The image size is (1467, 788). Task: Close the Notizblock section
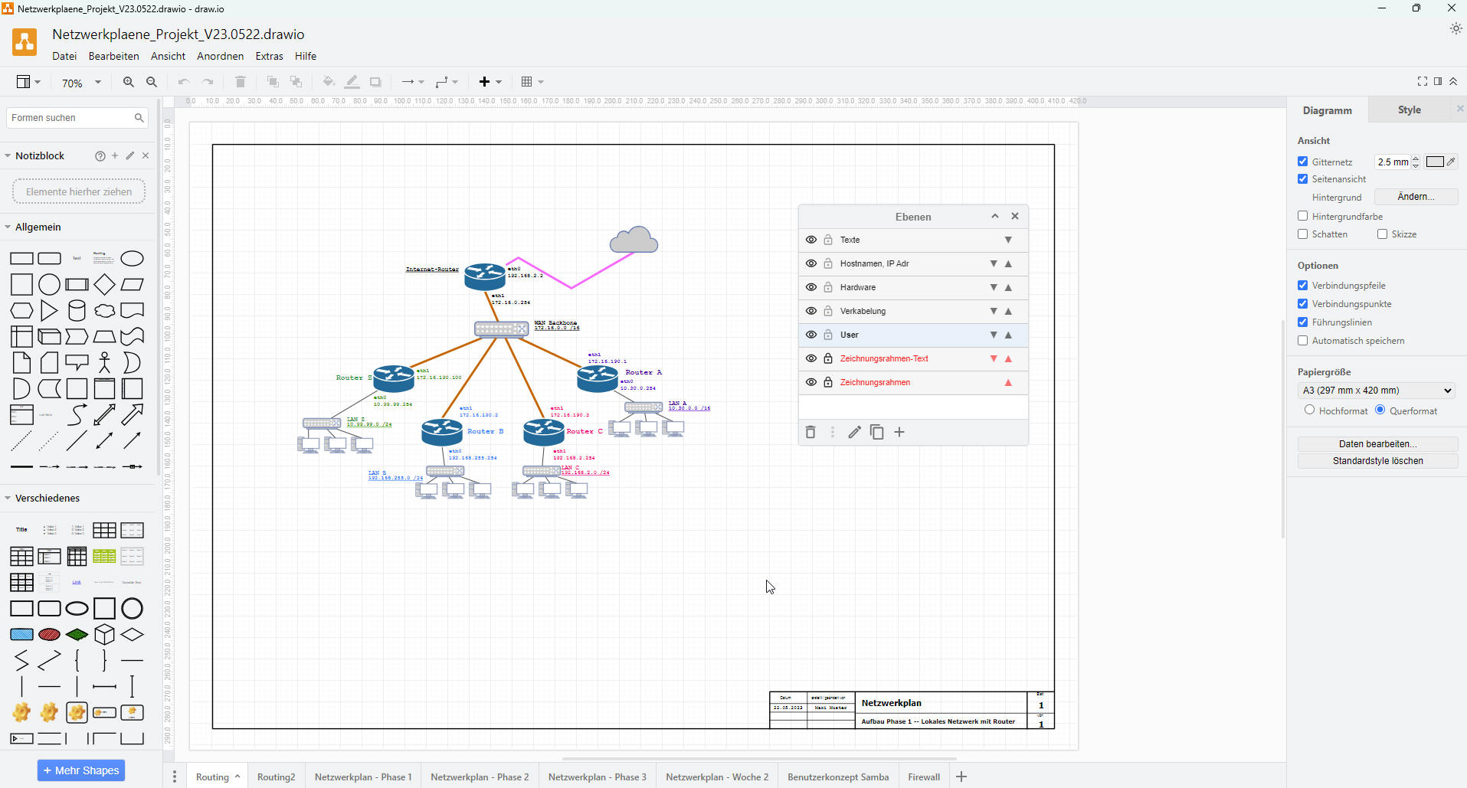(x=146, y=155)
